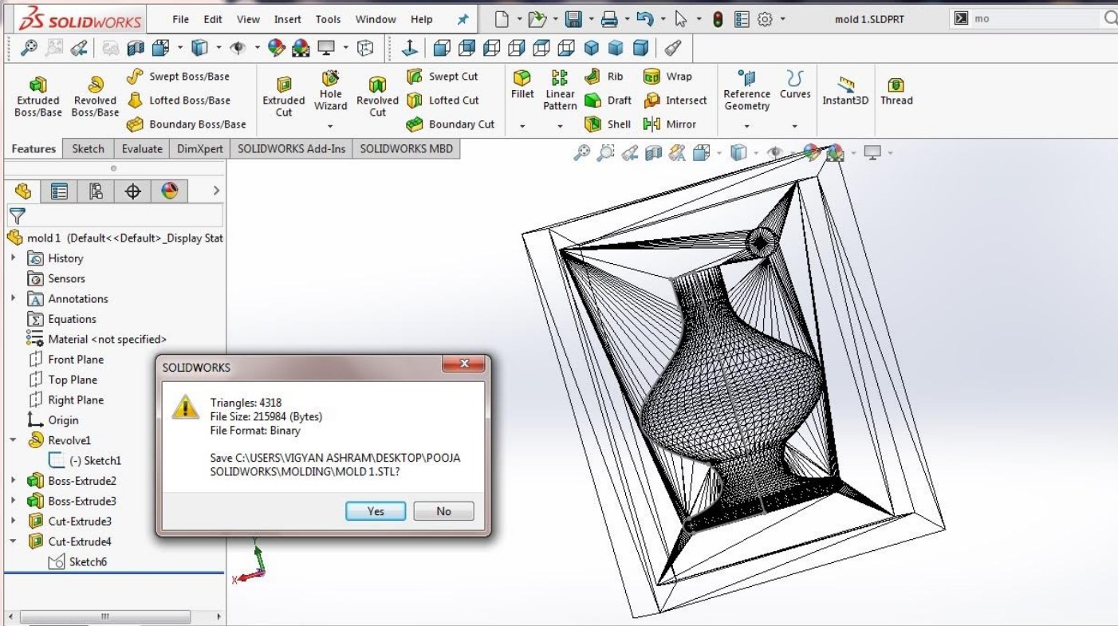Open the Hole Wizard dropdown arrow
The width and height of the screenshot is (1118, 626).
click(x=330, y=126)
